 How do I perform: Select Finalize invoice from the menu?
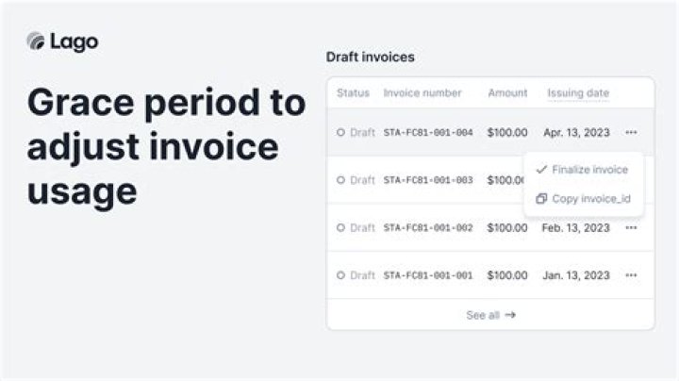(589, 170)
